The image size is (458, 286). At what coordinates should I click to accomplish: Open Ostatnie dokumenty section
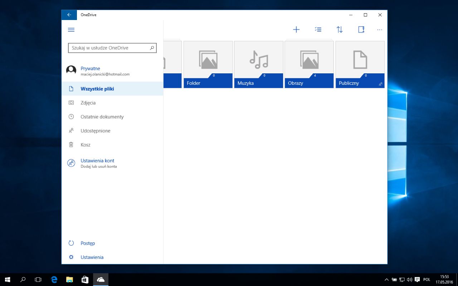coord(102,117)
